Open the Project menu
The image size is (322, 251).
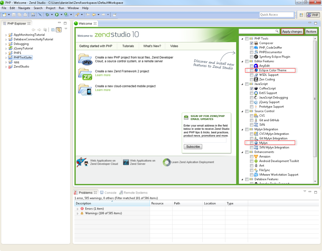(x=51, y=8)
